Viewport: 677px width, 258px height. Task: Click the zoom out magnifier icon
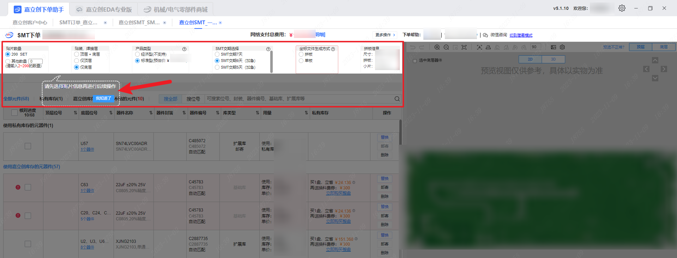coord(446,47)
